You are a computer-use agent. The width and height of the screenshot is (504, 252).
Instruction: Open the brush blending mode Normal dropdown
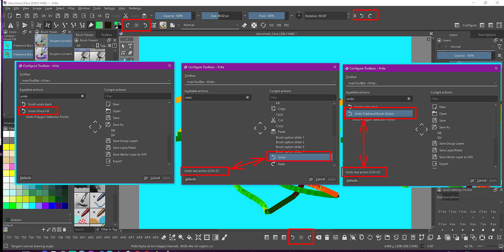(x=210, y=25)
